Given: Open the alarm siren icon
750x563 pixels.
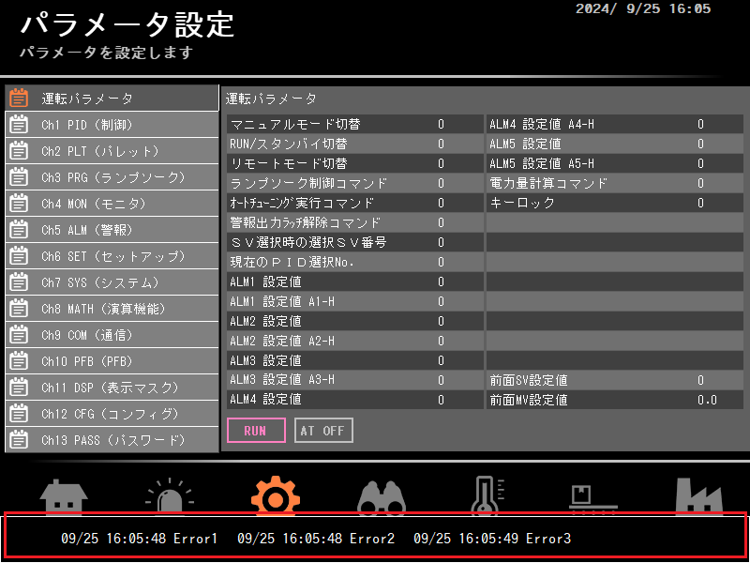Looking at the screenshot, I should [x=170, y=495].
